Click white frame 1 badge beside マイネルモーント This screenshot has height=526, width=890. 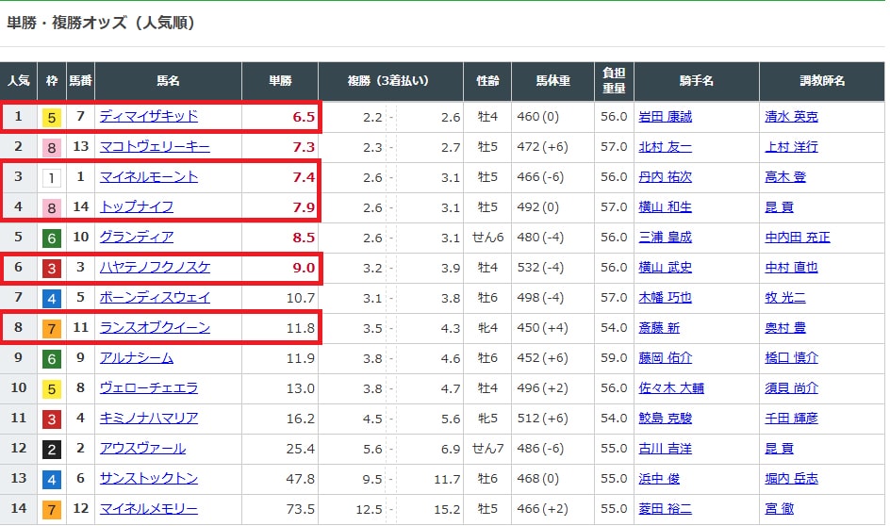point(52,177)
